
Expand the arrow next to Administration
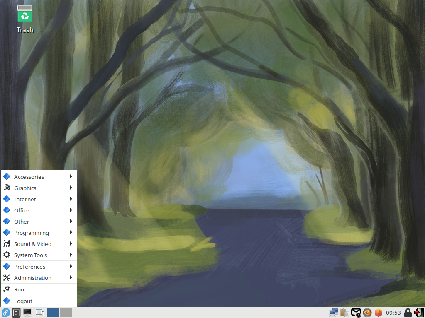(x=71, y=277)
